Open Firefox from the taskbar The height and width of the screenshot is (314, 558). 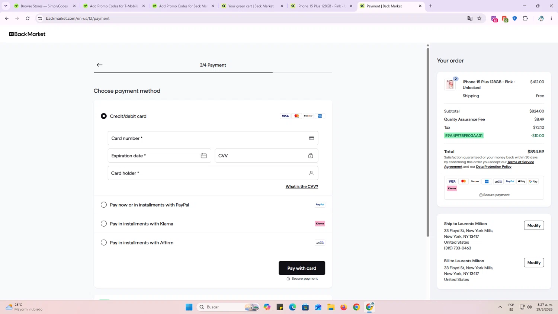(x=343, y=307)
